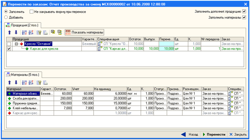Select the Добавить radio button
This screenshot has width=250, height=140.
point(6,17)
